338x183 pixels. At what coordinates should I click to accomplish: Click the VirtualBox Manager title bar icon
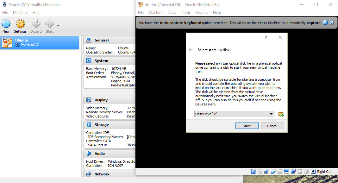pos(4,4)
